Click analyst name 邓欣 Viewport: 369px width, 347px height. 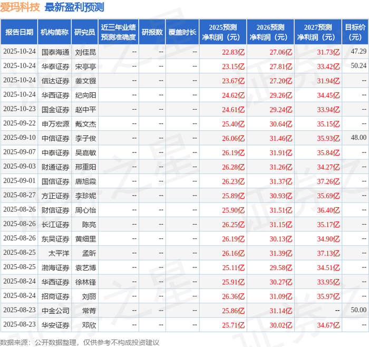click(x=89, y=325)
